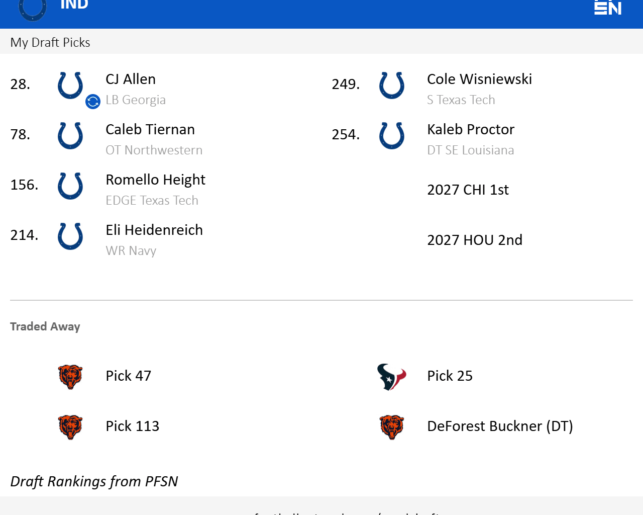Click the traded DeForest Buckner (DT) entry
The height and width of the screenshot is (515, 643).
tap(500, 426)
